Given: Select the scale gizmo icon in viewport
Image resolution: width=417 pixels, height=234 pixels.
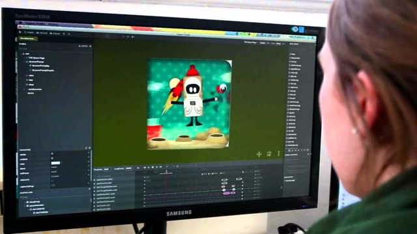Looking at the screenshot, I should pos(279,153).
